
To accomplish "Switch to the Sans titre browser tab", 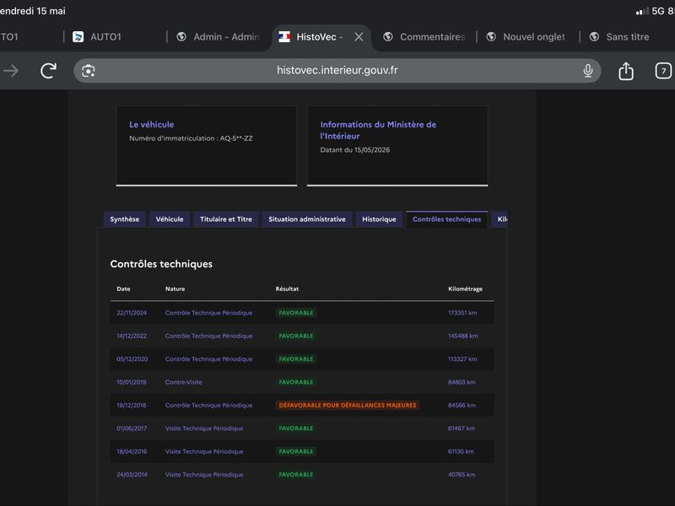I will [x=620, y=37].
